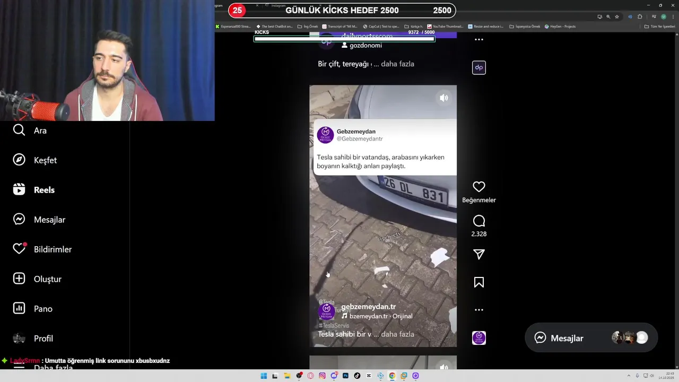The width and height of the screenshot is (679, 382).
Task: Open the gebzemeydan.tr account link
Action: 369,307
